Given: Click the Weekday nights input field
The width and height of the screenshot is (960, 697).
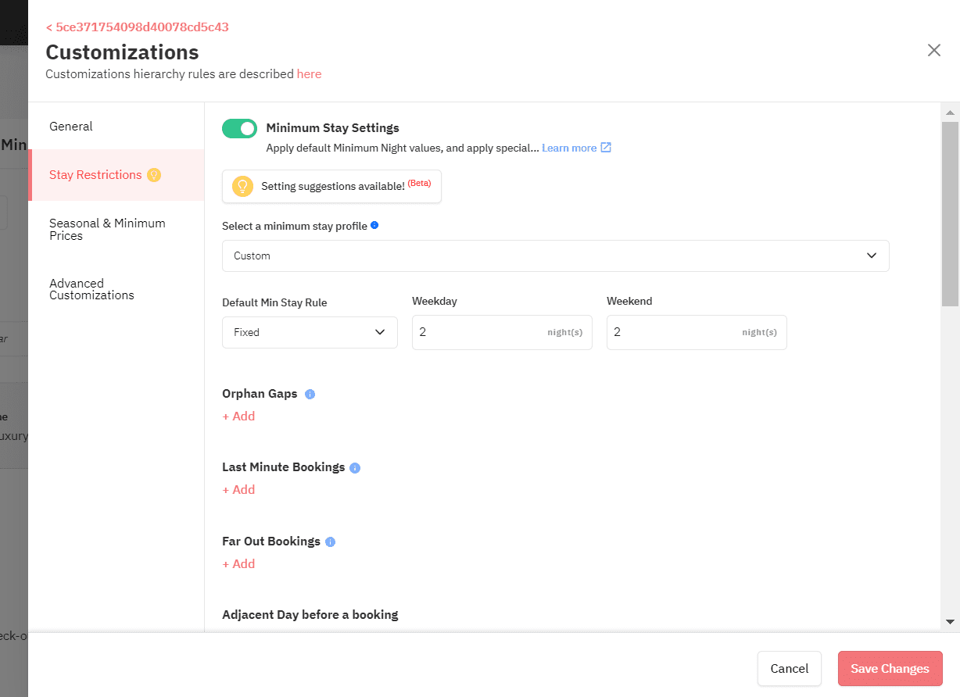Looking at the screenshot, I should tap(502, 332).
